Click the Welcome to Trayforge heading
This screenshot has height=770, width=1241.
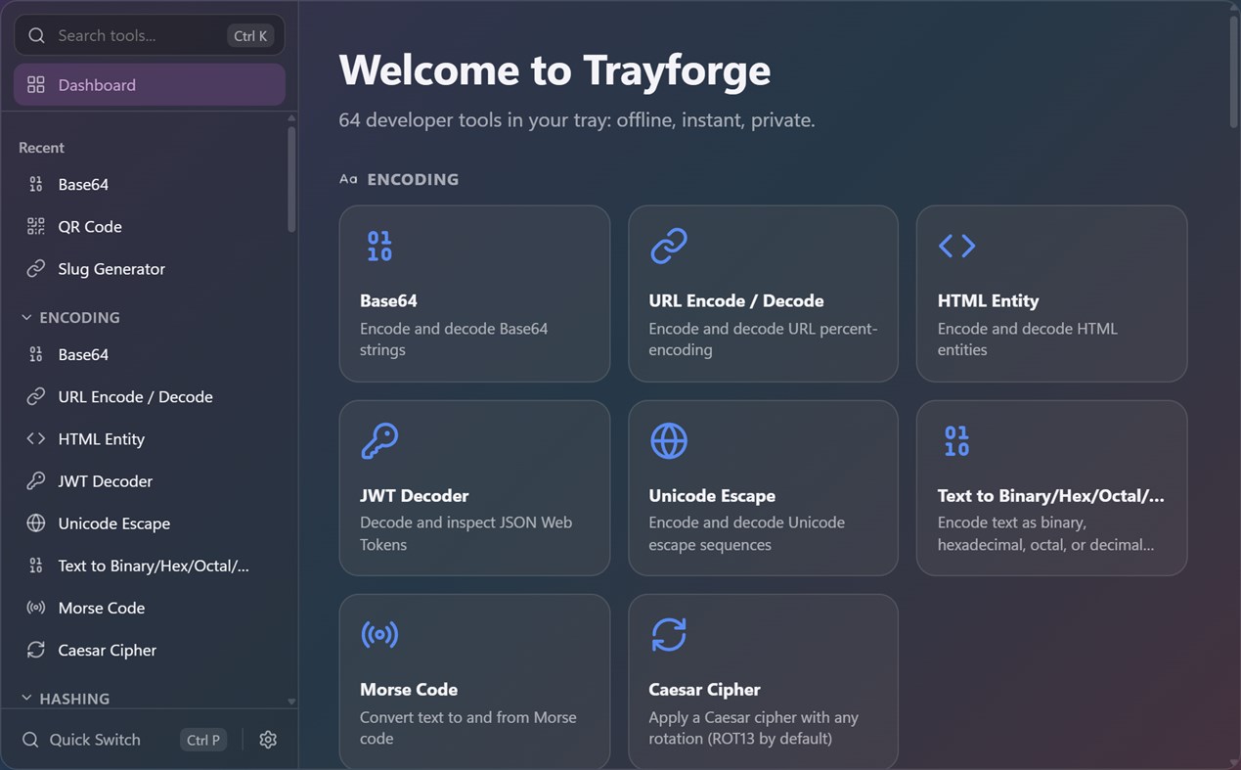[554, 69]
